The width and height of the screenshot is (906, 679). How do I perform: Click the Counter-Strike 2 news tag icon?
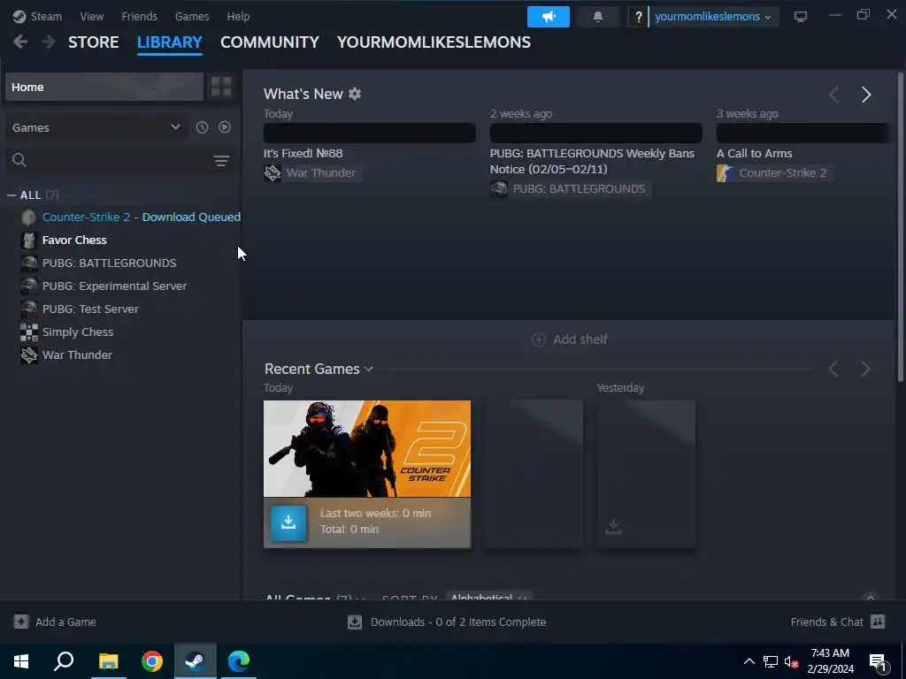[726, 172]
